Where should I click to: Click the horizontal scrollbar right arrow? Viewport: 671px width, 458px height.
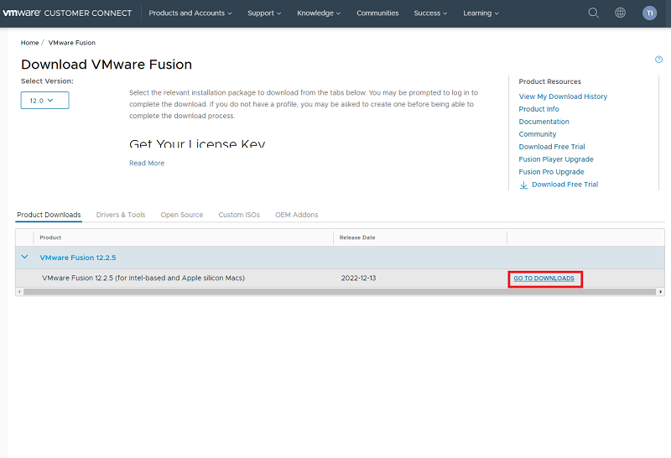661,292
